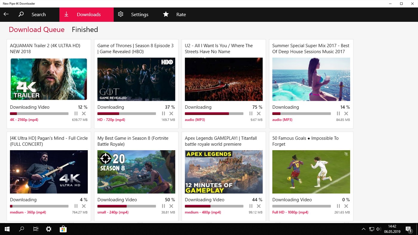
Task: Open the Pagan's Mind 4K thumbnail
Action: [49, 172]
